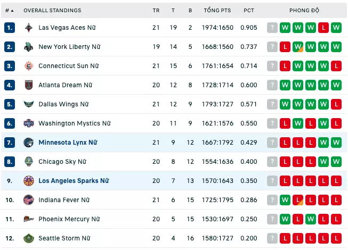The height and width of the screenshot is (250, 348).
Task: Open Connecticut Sun Nữ team page
Action: (69, 66)
